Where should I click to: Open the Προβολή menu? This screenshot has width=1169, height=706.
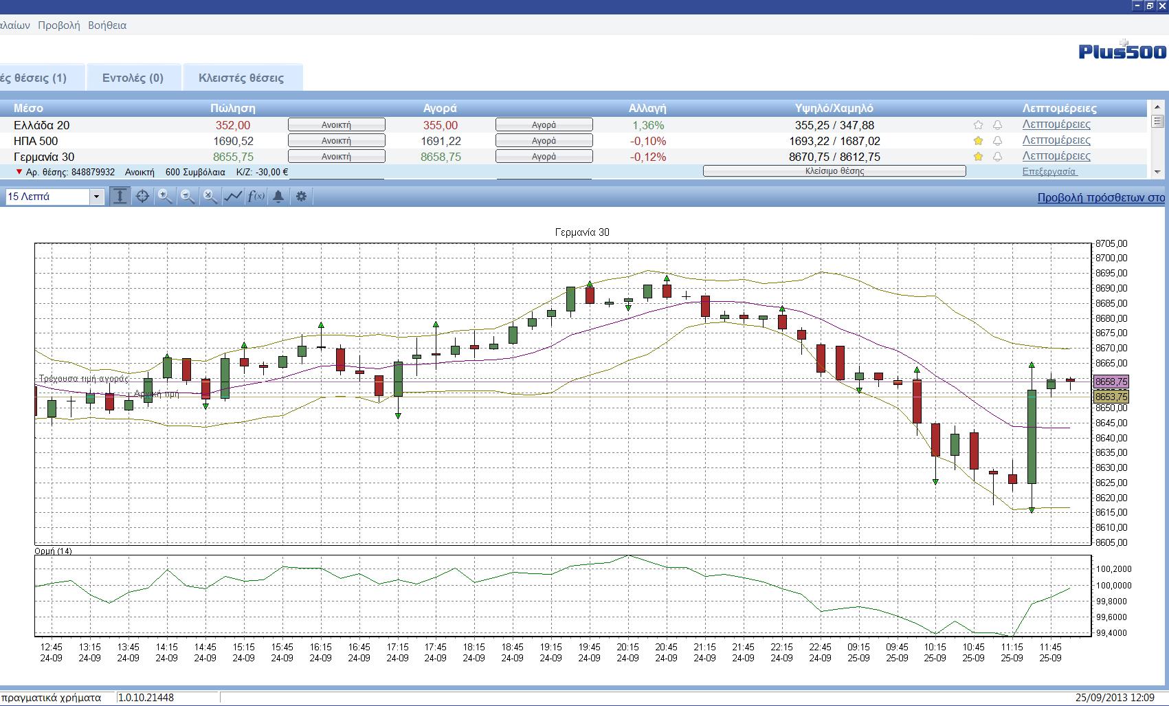[58, 25]
